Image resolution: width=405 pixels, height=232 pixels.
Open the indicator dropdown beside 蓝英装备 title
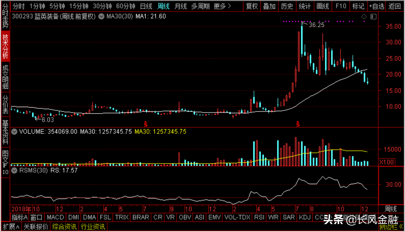tap(101, 17)
